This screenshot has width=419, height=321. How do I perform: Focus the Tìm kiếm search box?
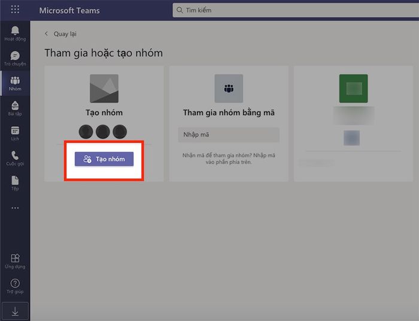click(x=296, y=10)
